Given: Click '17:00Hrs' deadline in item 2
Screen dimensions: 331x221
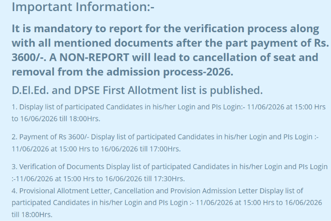Looking at the screenshot, I should coord(164,149).
